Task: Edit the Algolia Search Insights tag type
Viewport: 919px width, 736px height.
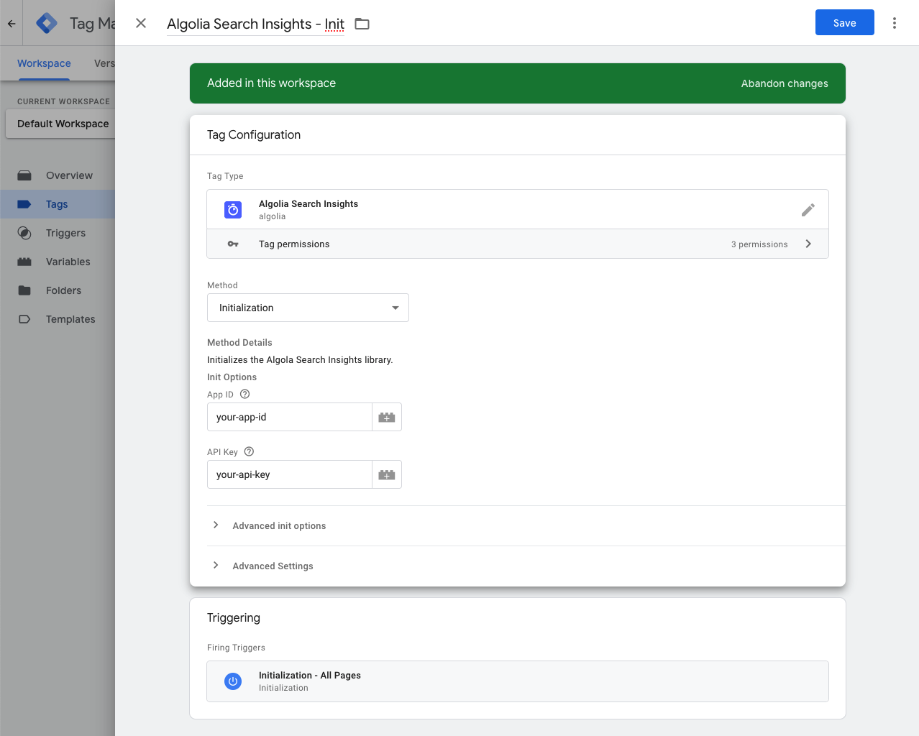Action: point(808,209)
